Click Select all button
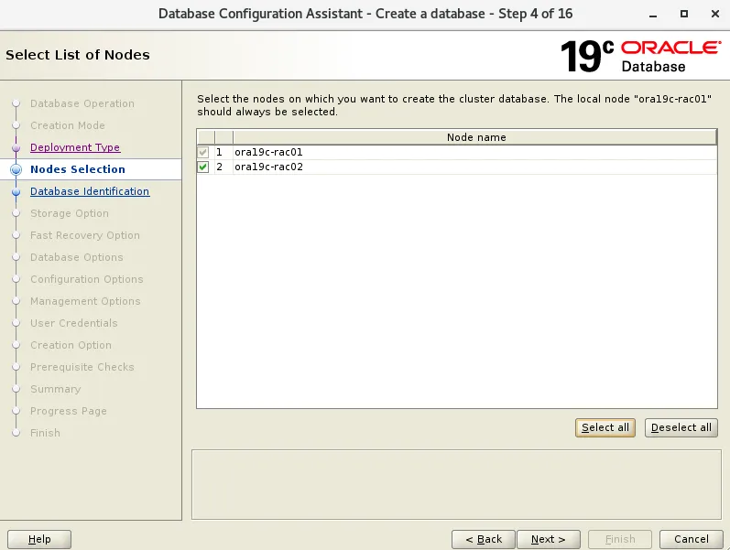 pyautogui.click(x=605, y=427)
